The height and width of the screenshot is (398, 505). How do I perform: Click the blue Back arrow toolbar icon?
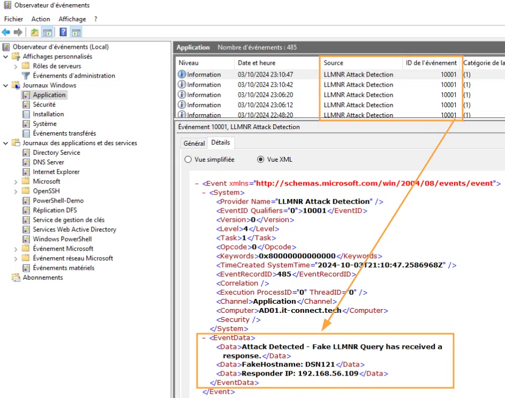pyautogui.click(x=6, y=32)
